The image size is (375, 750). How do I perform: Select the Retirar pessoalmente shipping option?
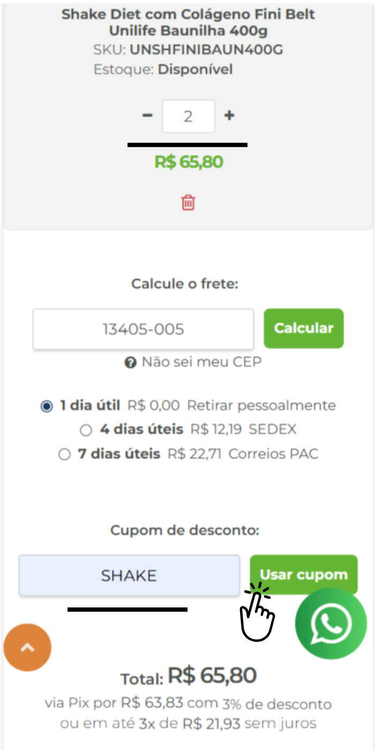tap(47, 406)
